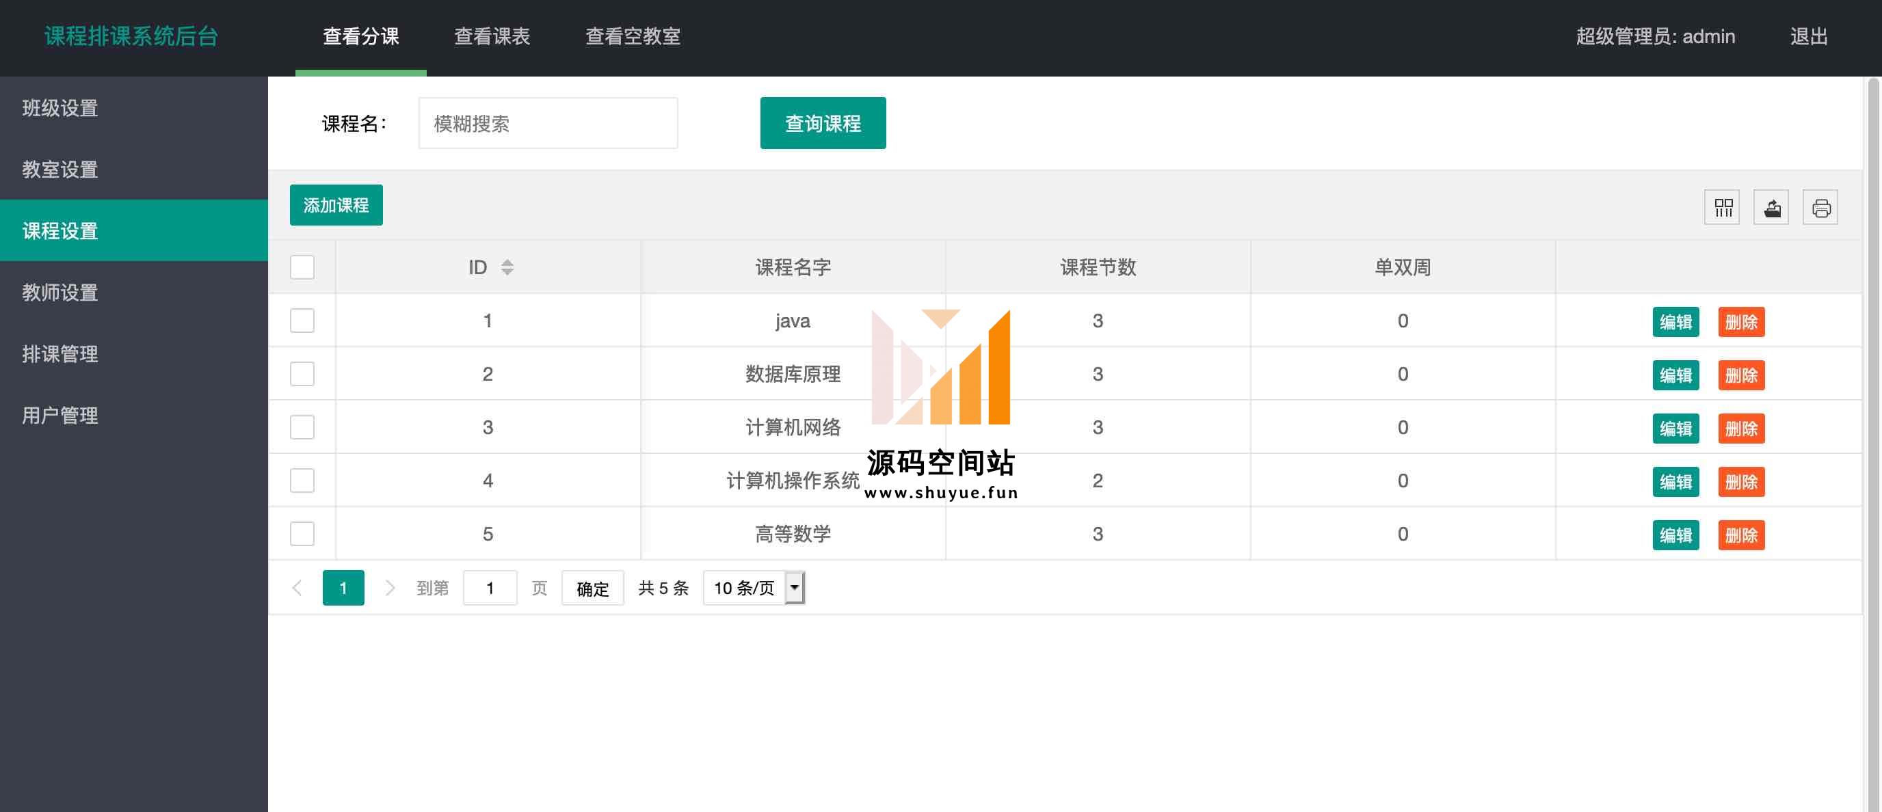Image resolution: width=1882 pixels, height=812 pixels.
Task: Sort table by ID column arrows
Action: (x=507, y=267)
